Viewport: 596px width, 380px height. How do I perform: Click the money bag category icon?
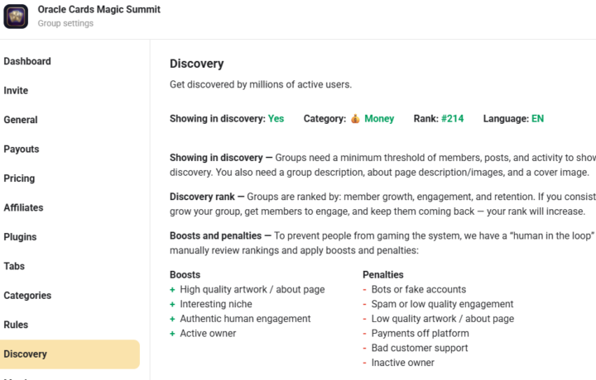(355, 119)
